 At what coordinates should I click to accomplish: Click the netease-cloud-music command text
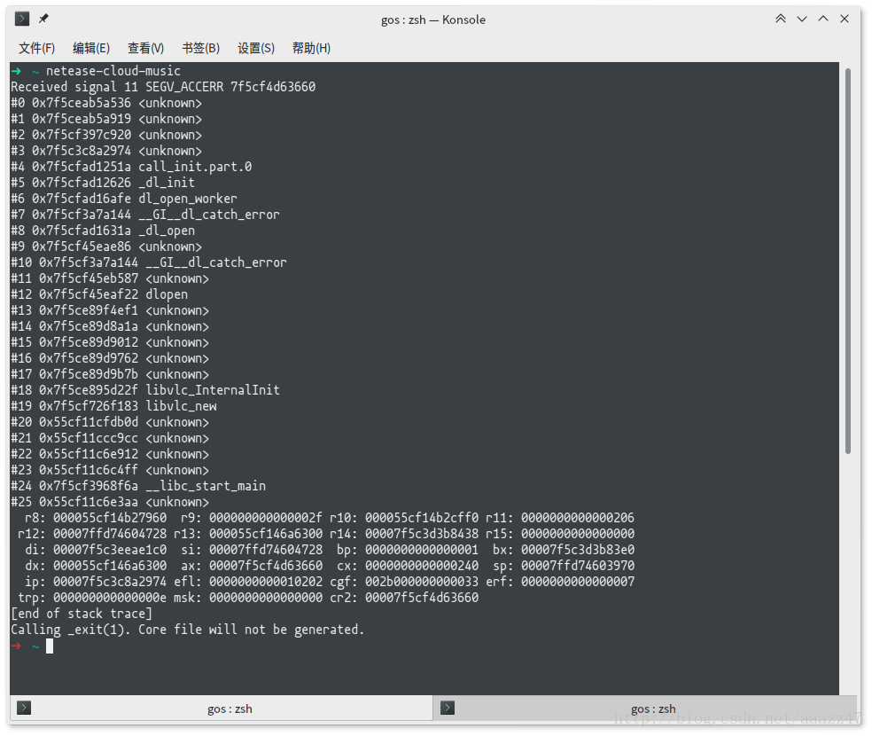113,71
